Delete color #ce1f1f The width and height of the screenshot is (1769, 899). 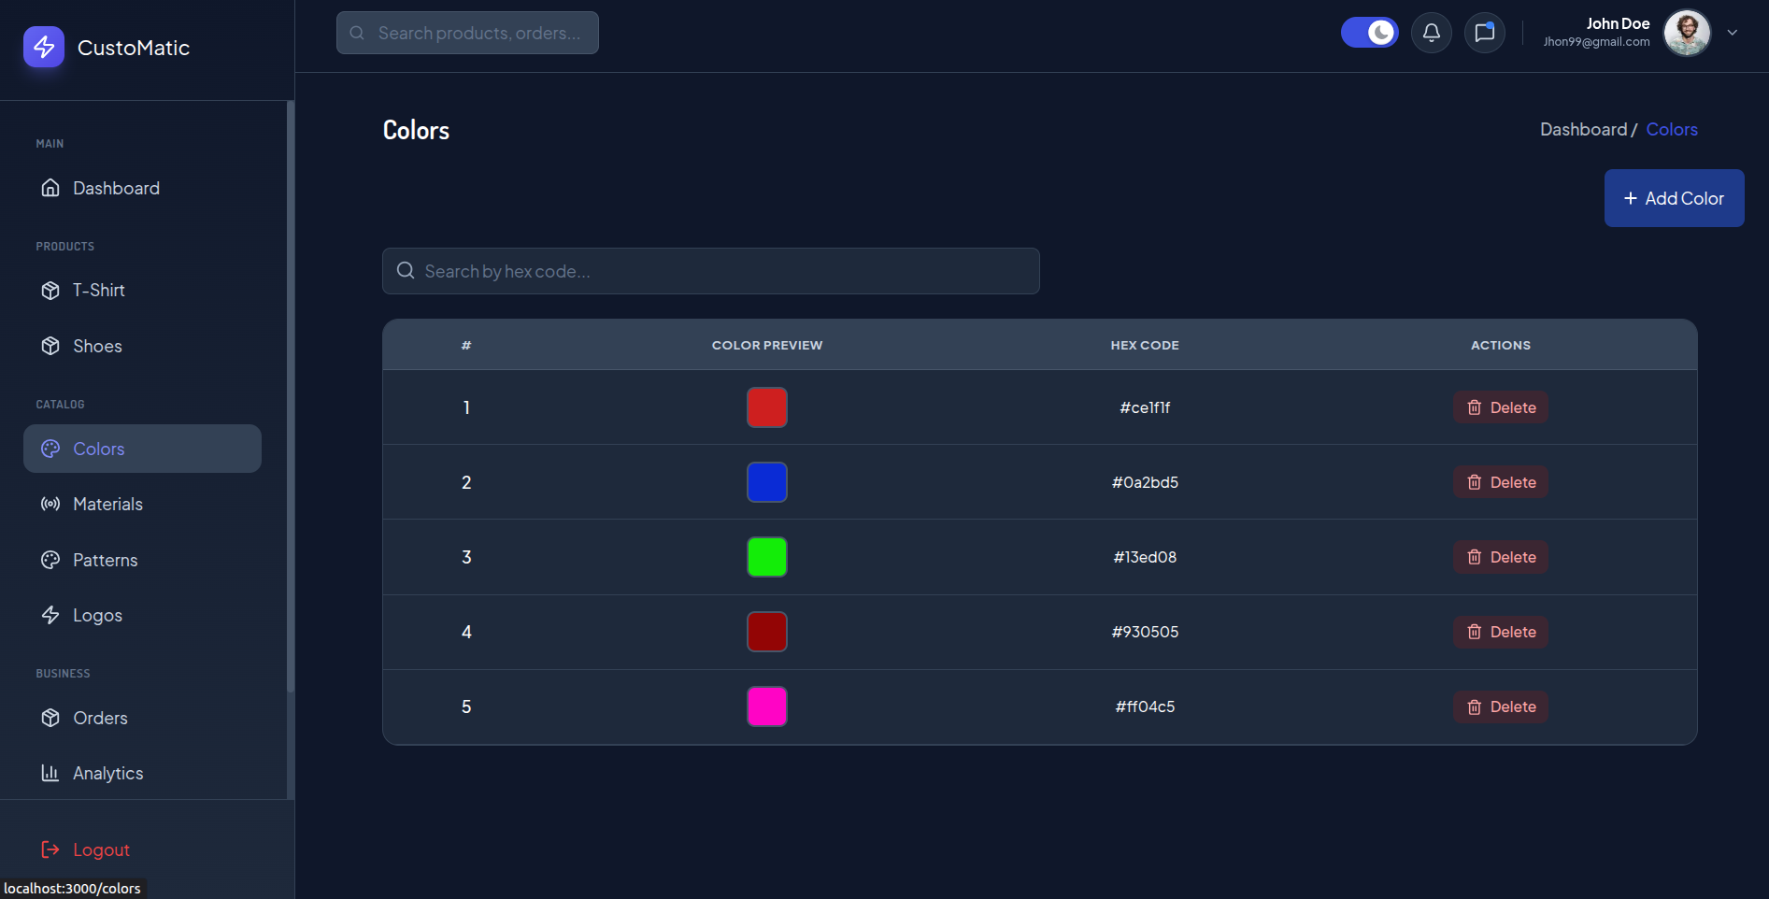[1501, 407]
